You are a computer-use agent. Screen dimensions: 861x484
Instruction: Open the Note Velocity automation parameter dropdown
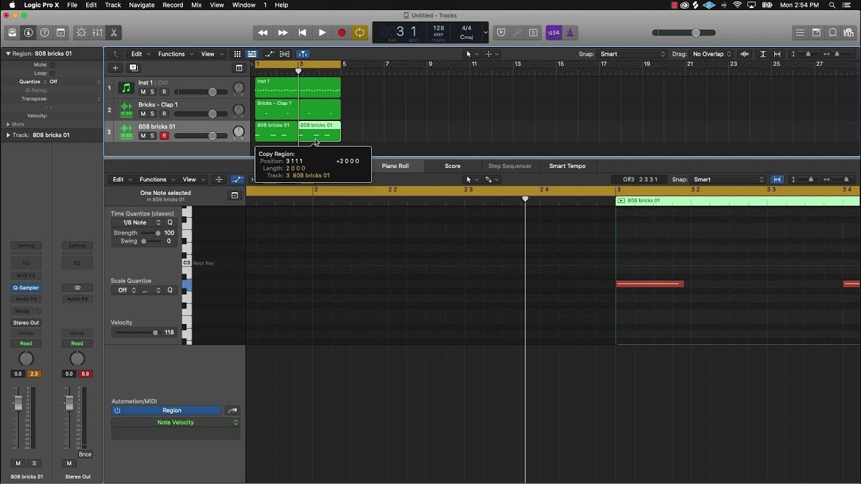coord(176,423)
